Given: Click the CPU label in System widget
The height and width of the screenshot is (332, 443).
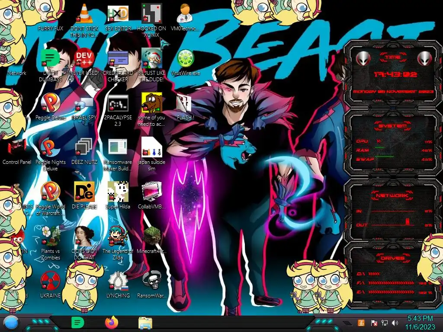Looking at the screenshot, I should 362,141.
